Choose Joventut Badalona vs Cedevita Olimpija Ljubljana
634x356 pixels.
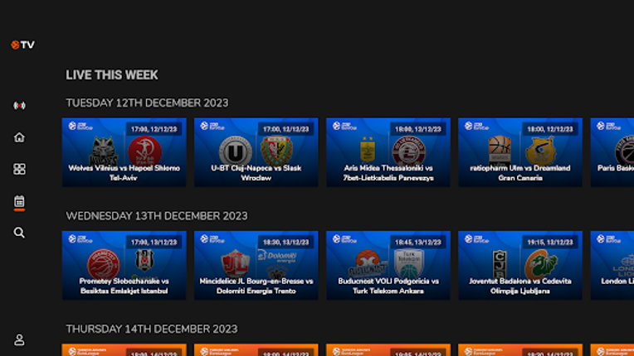519,265
